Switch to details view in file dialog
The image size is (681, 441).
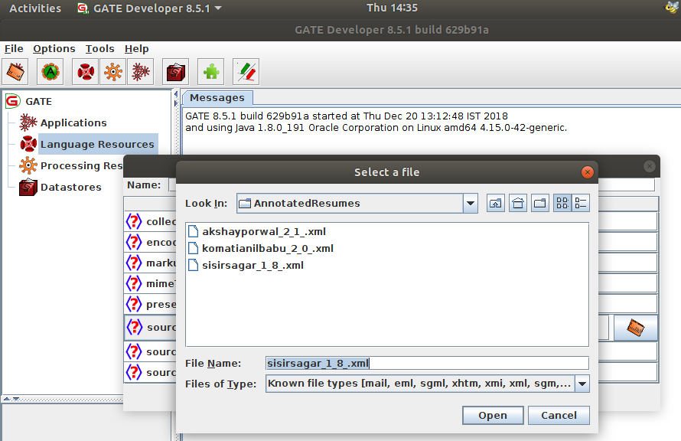click(x=580, y=203)
